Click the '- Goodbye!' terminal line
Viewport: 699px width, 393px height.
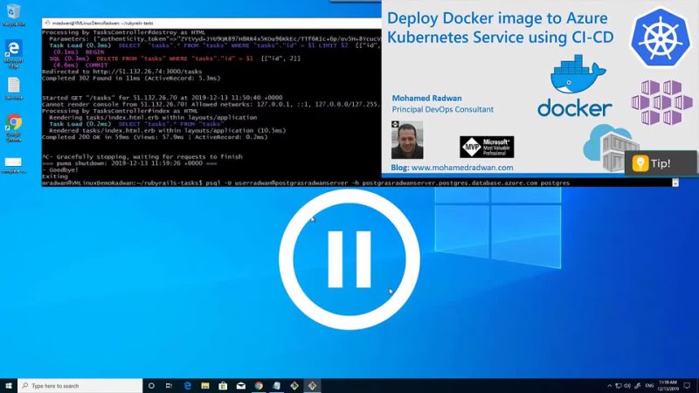click(60, 170)
